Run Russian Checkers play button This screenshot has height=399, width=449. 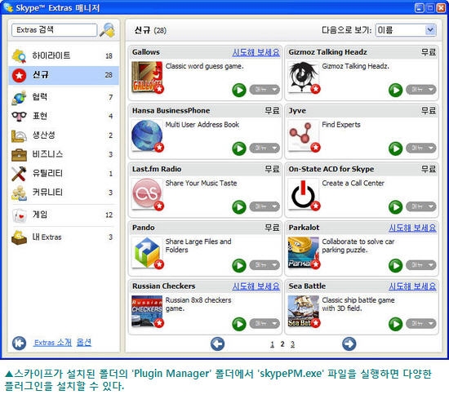click(239, 324)
